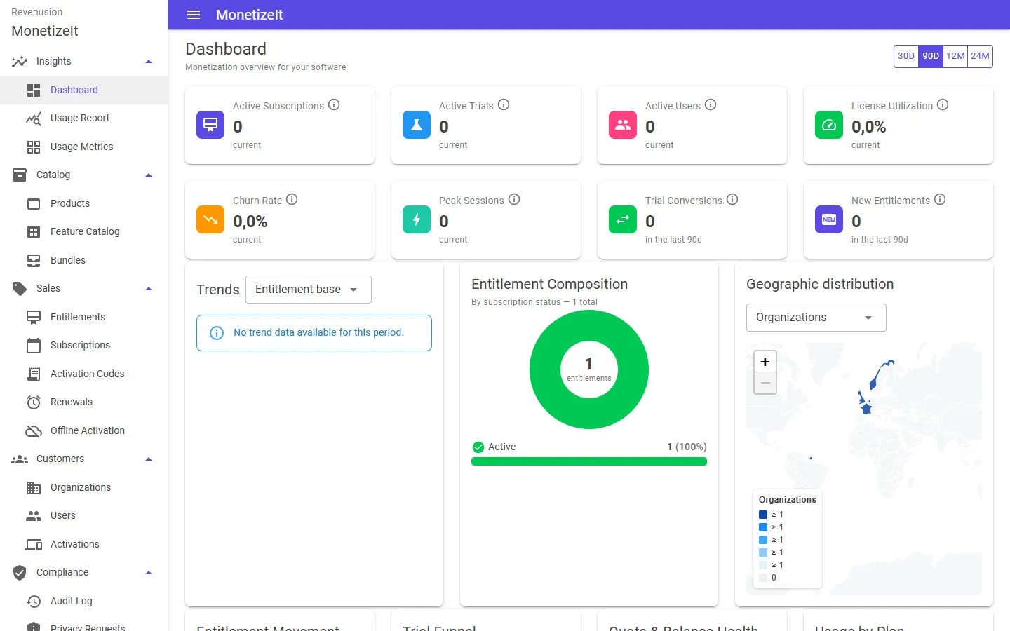Click the darkest blue legend swatch
This screenshot has height=631, width=1010.
tap(763, 515)
